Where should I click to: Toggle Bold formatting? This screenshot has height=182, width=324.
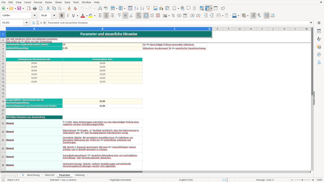point(62,16)
